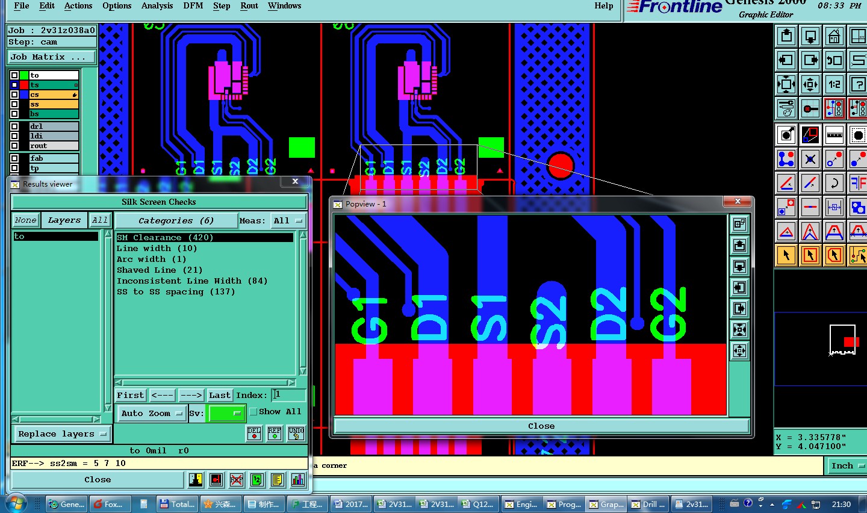Image resolution: width=867 pixels, height=513 pixels.
Task: Click the pan left icon in the right toolbar
Action: pos(786,60)
